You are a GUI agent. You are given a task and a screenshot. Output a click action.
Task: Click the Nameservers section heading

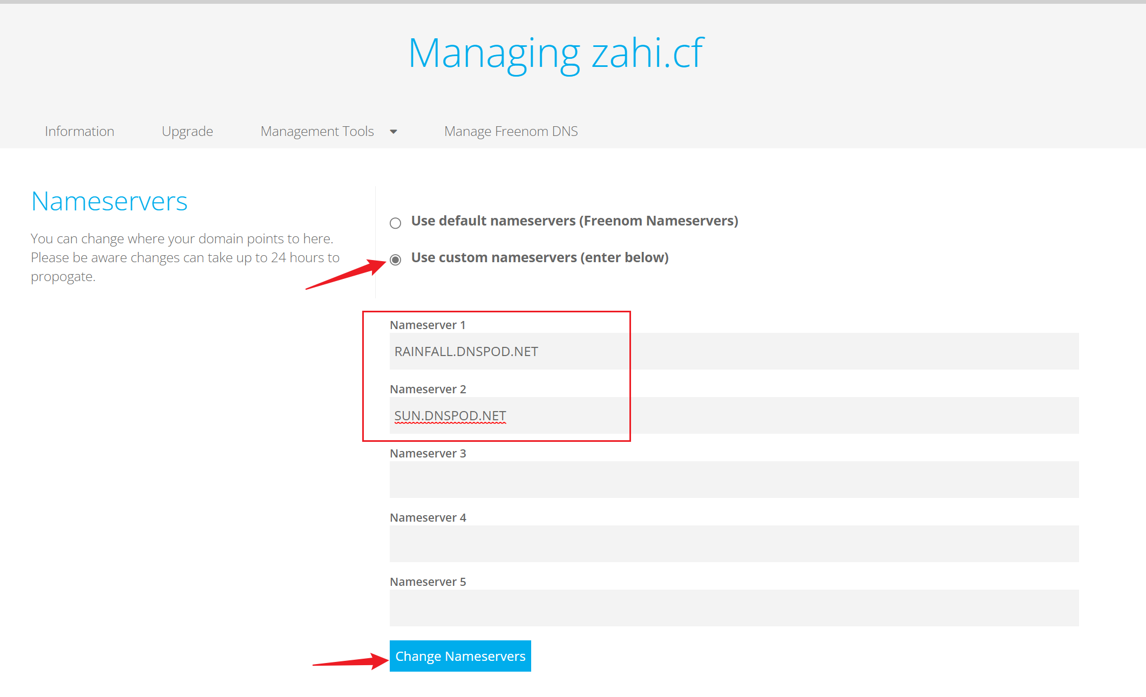click(x=110, y=201)
